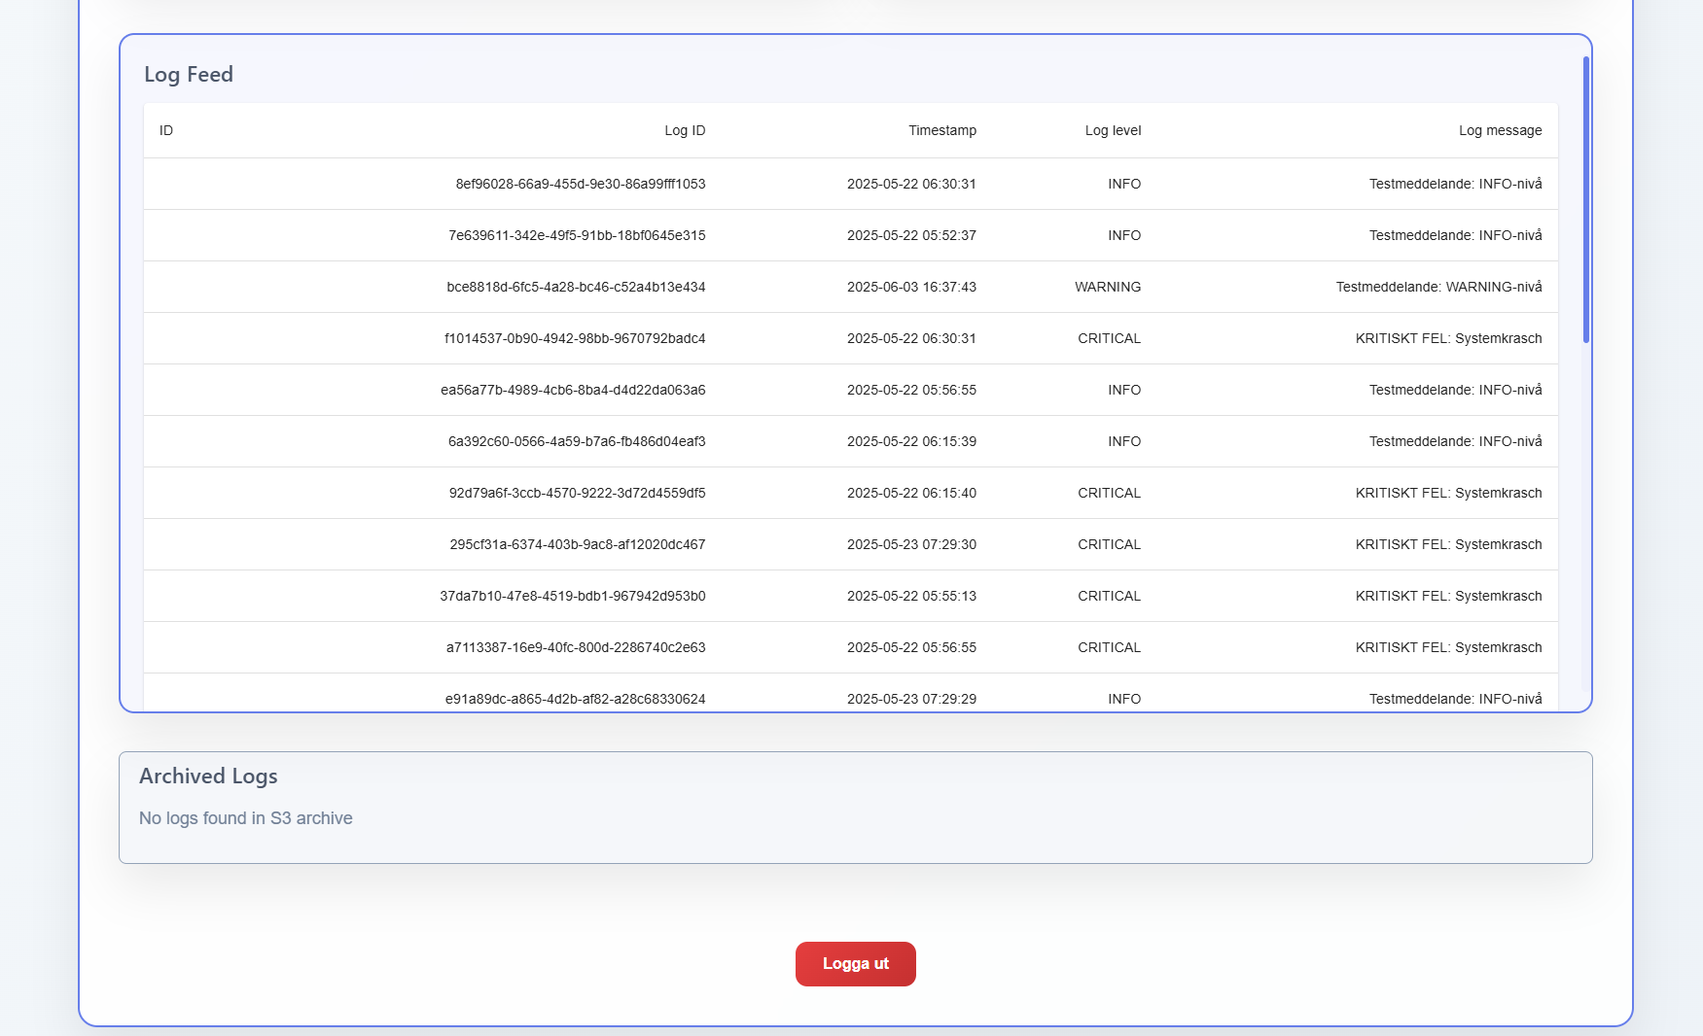
Task: Select log ID 8ef96028-66a9-455d-9e30-86a99fff1053
Action: tap(580, 184)
